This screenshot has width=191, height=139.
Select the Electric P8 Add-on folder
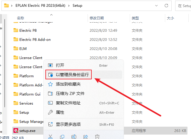pos(35,40)
